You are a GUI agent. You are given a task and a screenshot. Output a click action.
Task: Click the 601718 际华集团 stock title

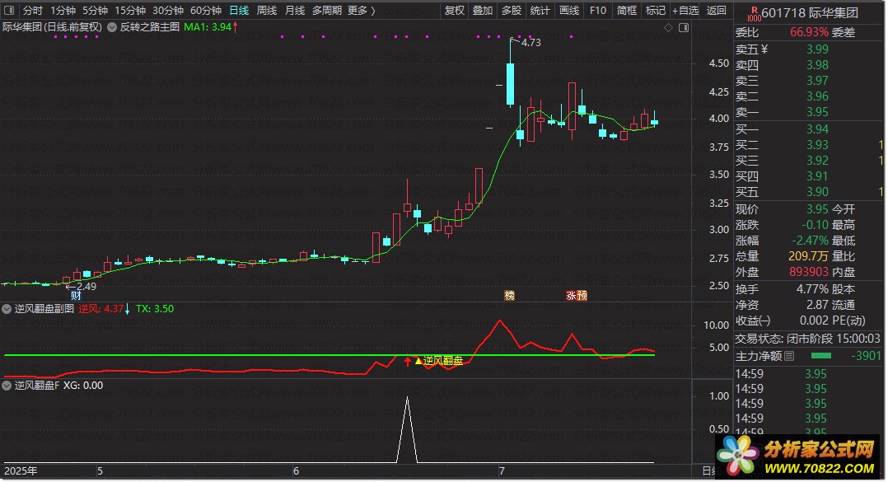click(810, 12)
